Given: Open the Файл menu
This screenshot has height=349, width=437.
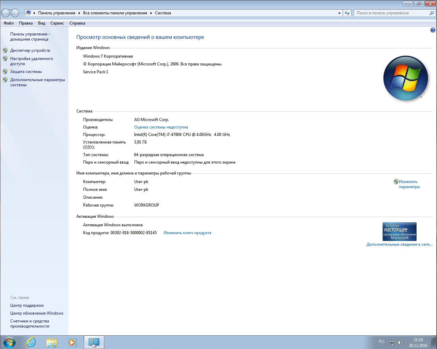Looking at the screenshot, I should 9,23.
